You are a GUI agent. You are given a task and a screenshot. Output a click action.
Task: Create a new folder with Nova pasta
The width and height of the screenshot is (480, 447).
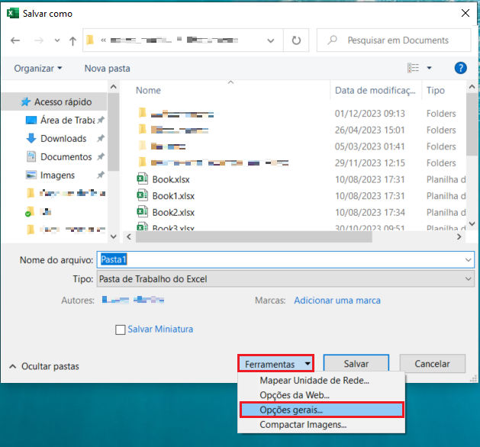107,68
